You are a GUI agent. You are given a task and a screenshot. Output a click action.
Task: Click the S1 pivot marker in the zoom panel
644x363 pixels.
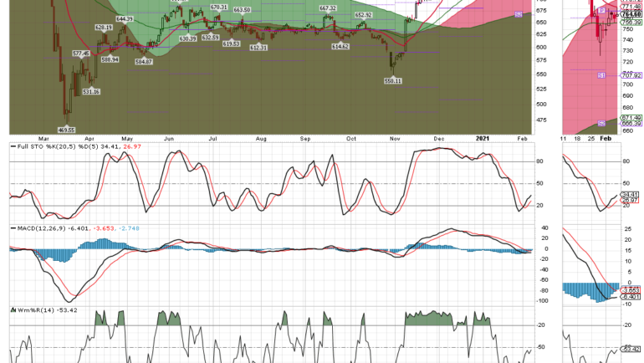601,75
